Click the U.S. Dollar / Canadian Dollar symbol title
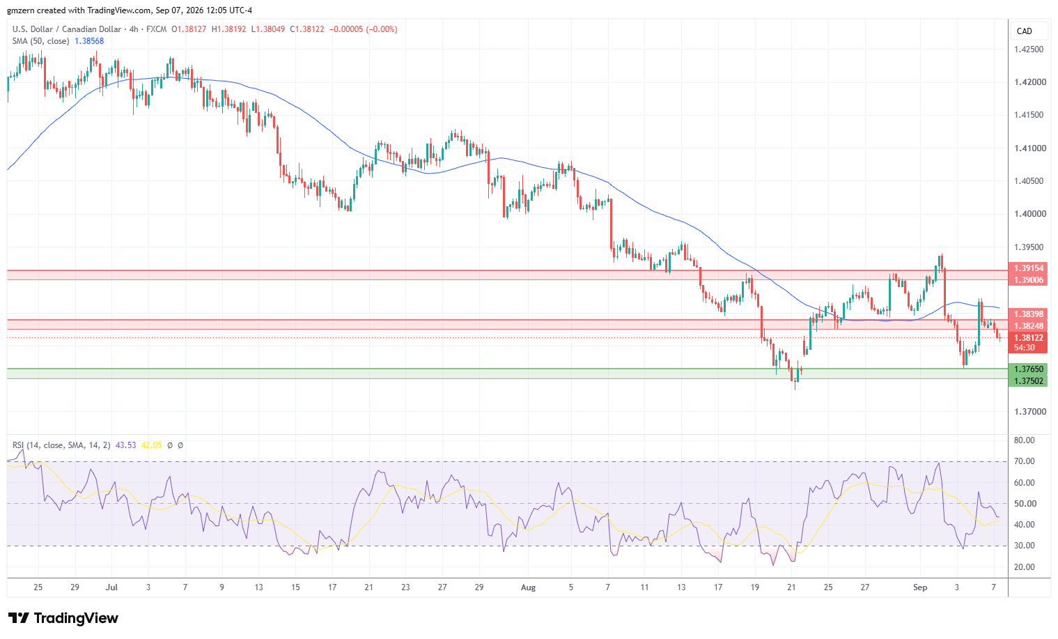1058x639 pixels. tap(66, 29)
